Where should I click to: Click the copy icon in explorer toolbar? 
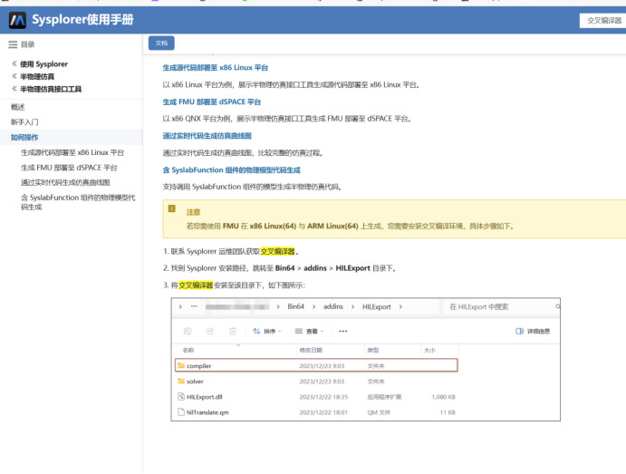(x=188, y=331)
